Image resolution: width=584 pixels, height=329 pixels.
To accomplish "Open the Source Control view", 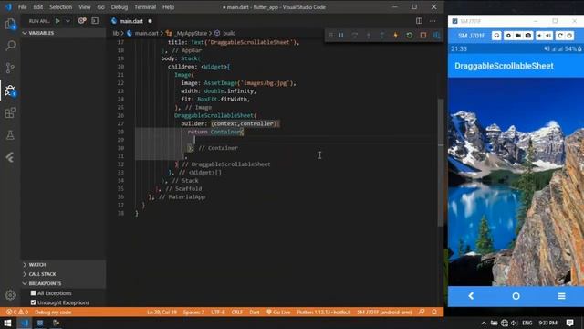I will (x=10, y=68).
